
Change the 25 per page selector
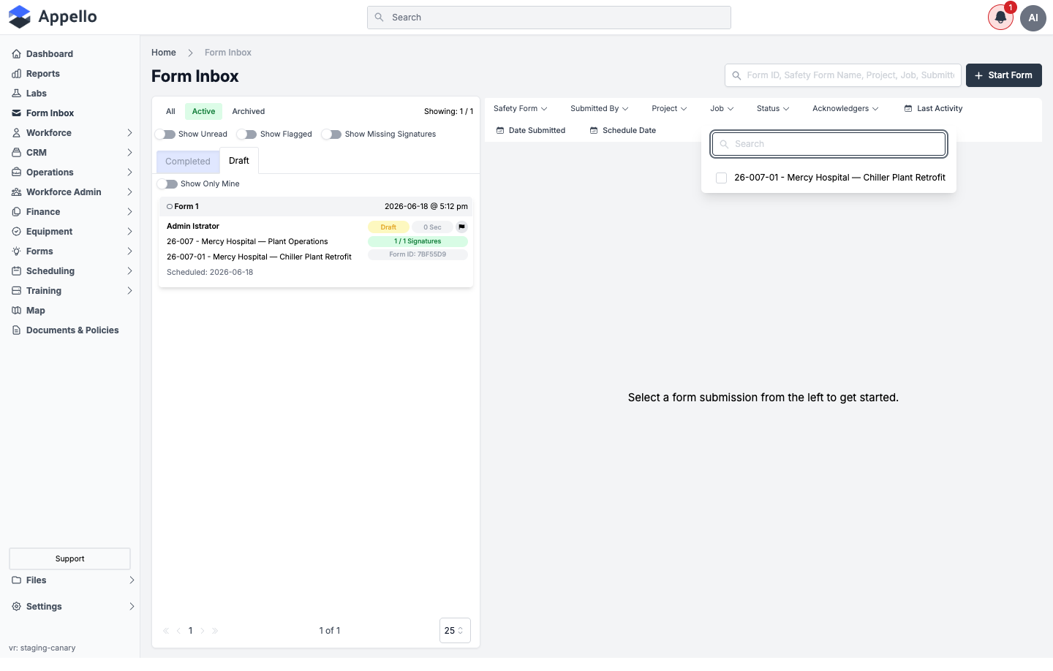(x=455, y=631)
